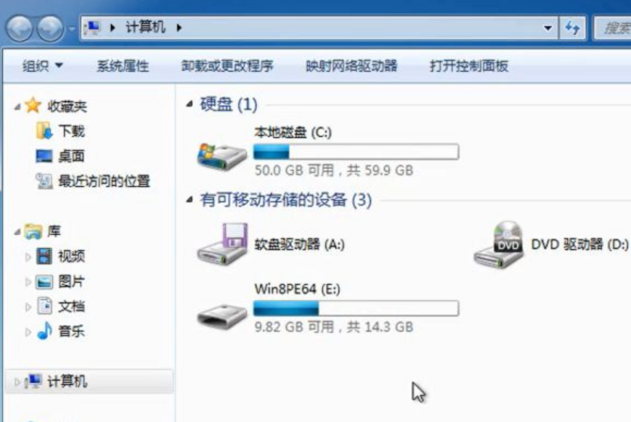Click the Back navigation arrow button
The height and width of the screenshot is (422, 631).
[20, 28]
